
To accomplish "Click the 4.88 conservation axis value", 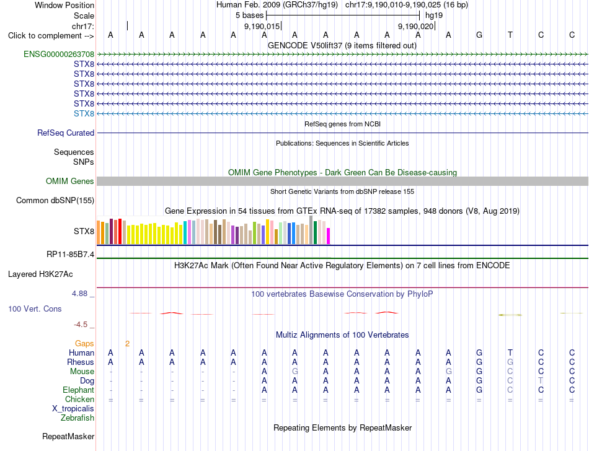I will pos(79,294).
